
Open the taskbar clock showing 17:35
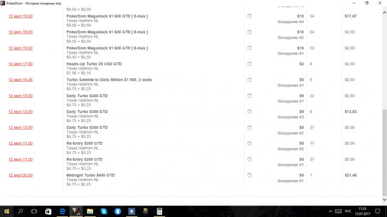363,211
